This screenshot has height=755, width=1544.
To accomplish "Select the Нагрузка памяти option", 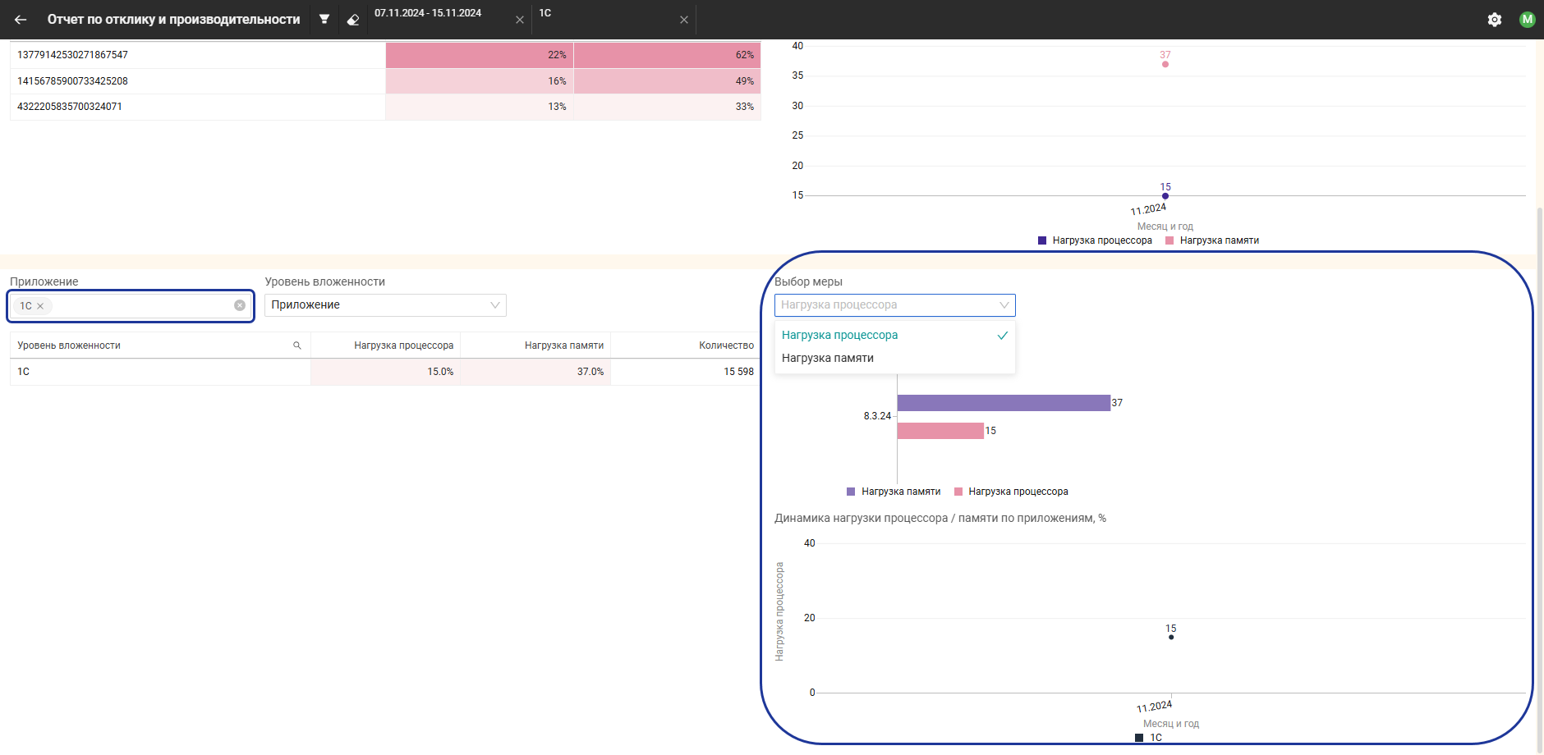I will [x=894, y=358].
